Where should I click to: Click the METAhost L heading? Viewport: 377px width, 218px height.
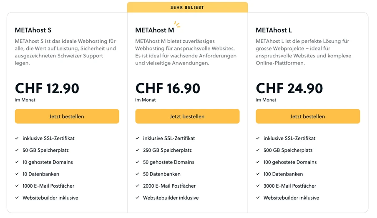(x=274, y=30)
